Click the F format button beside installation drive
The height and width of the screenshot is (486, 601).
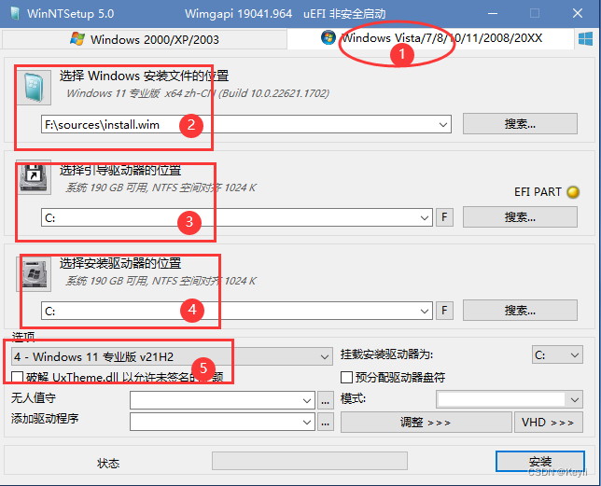pyautogui.click(x=444, y=311)
